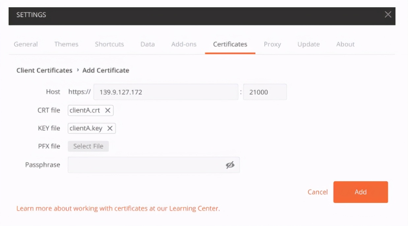Go to the Shortcuts tab

click(109, 44)
